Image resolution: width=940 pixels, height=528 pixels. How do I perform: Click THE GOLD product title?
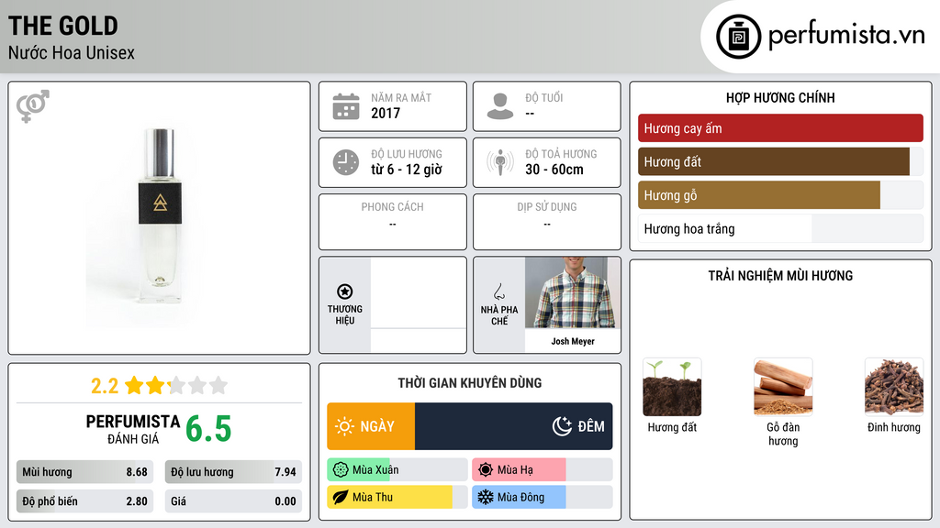[x=63, y=26]
